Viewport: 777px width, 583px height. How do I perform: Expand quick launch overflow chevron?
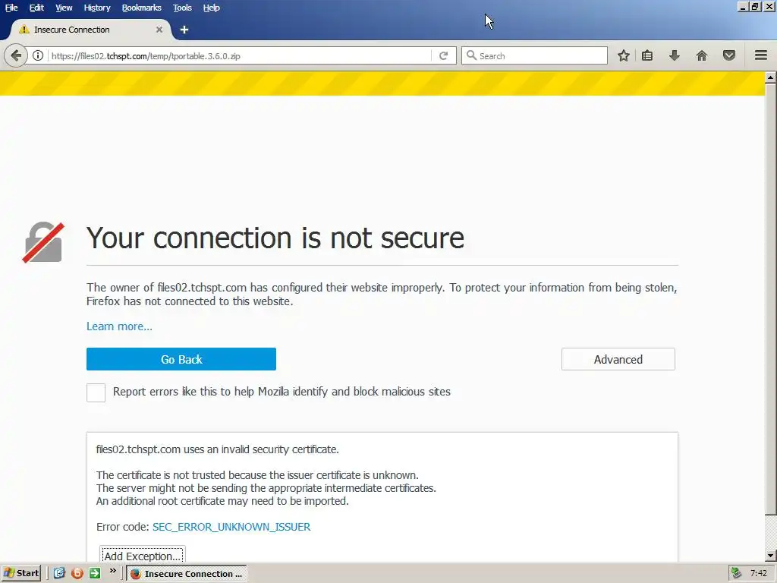[x=113, y=572]
